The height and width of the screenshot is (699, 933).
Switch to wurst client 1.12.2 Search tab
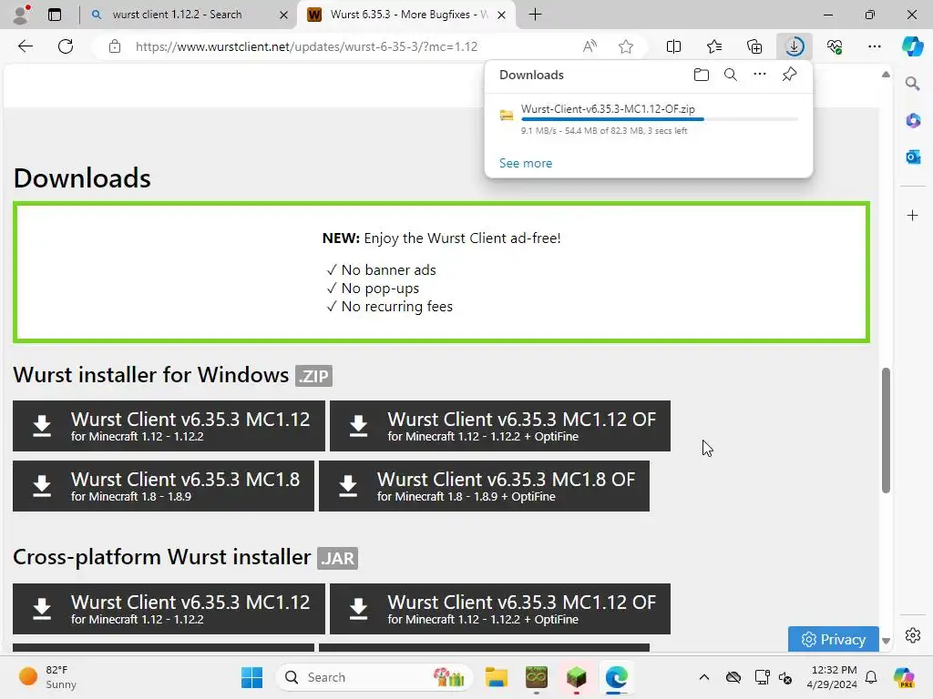(x=177, y=15)
